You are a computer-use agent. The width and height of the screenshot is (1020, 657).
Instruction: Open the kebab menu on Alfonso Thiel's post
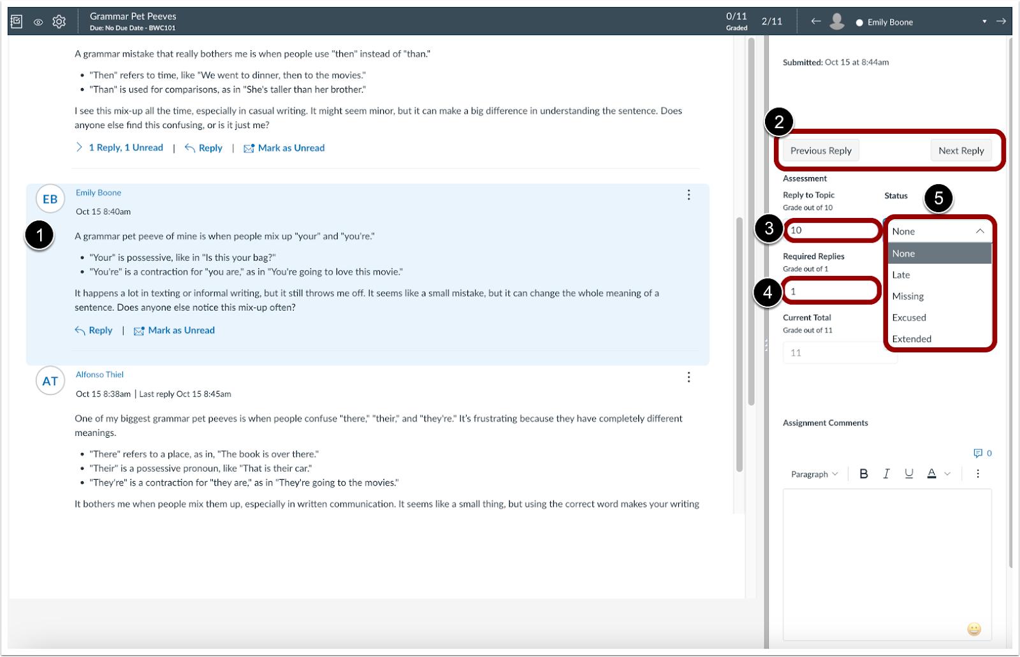pos(688,377)
